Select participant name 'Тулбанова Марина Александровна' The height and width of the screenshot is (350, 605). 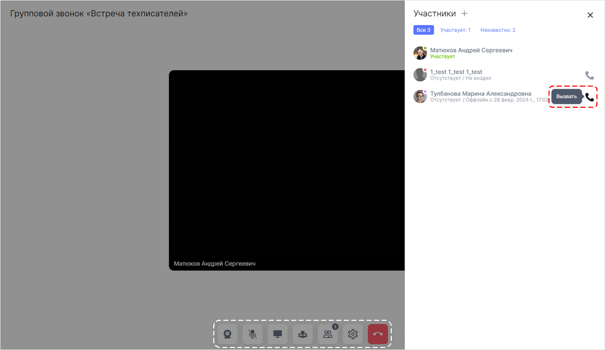480,94
